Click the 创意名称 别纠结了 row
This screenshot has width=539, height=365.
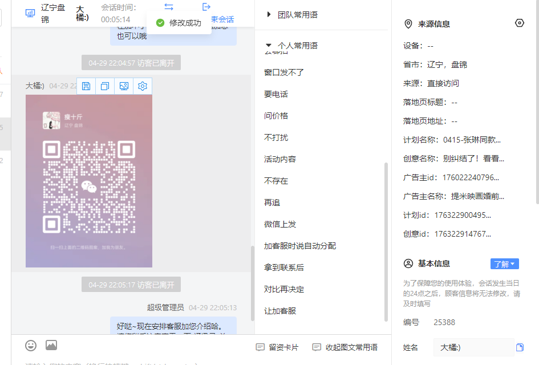click(x=453, y=159)
